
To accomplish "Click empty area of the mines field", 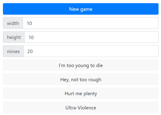I will tap(95, 51).
